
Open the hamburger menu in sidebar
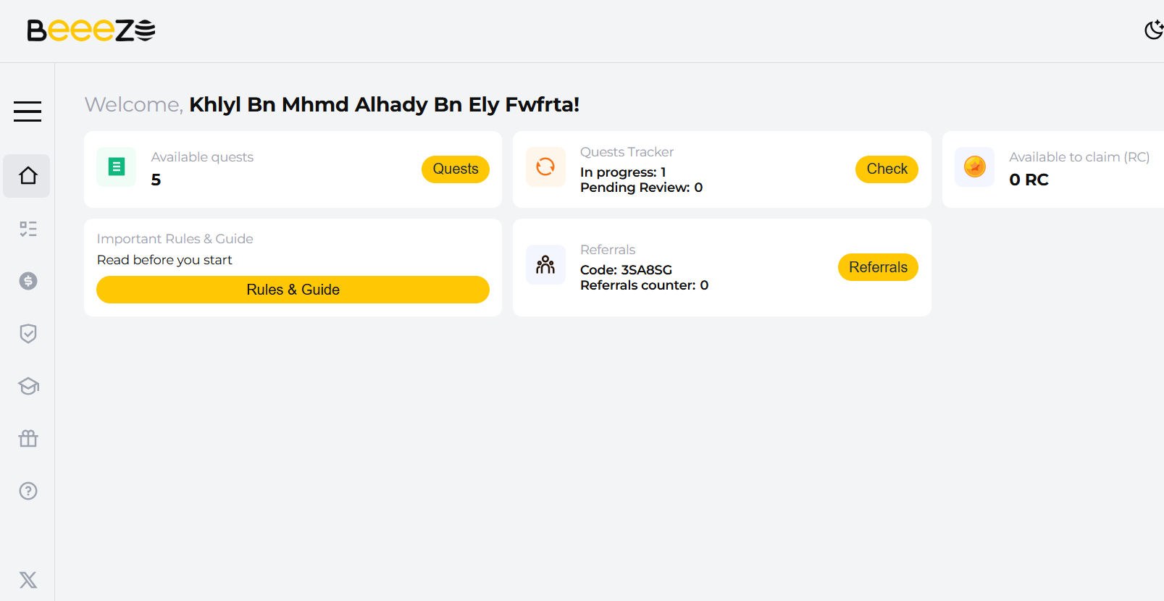coord(28,112)
